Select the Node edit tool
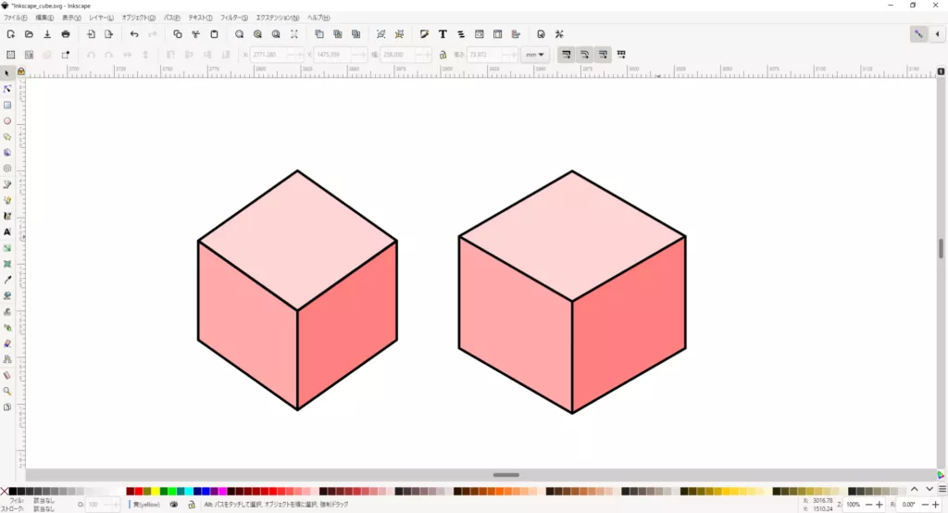 coord(7,89)
